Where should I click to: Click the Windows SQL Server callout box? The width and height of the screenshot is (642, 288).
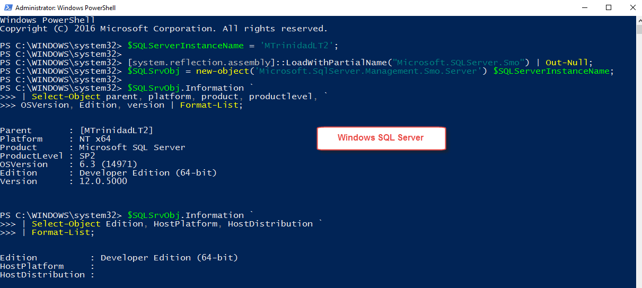tap(381, 138)
